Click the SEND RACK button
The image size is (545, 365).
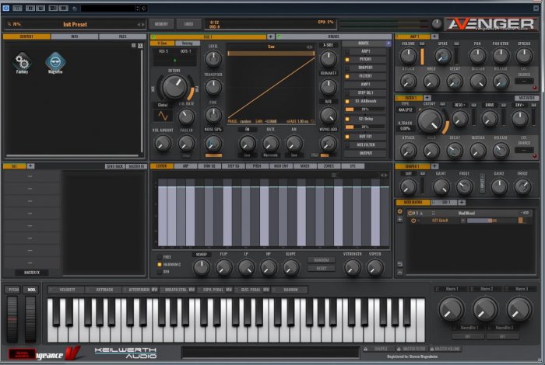[x=115, y=166]
